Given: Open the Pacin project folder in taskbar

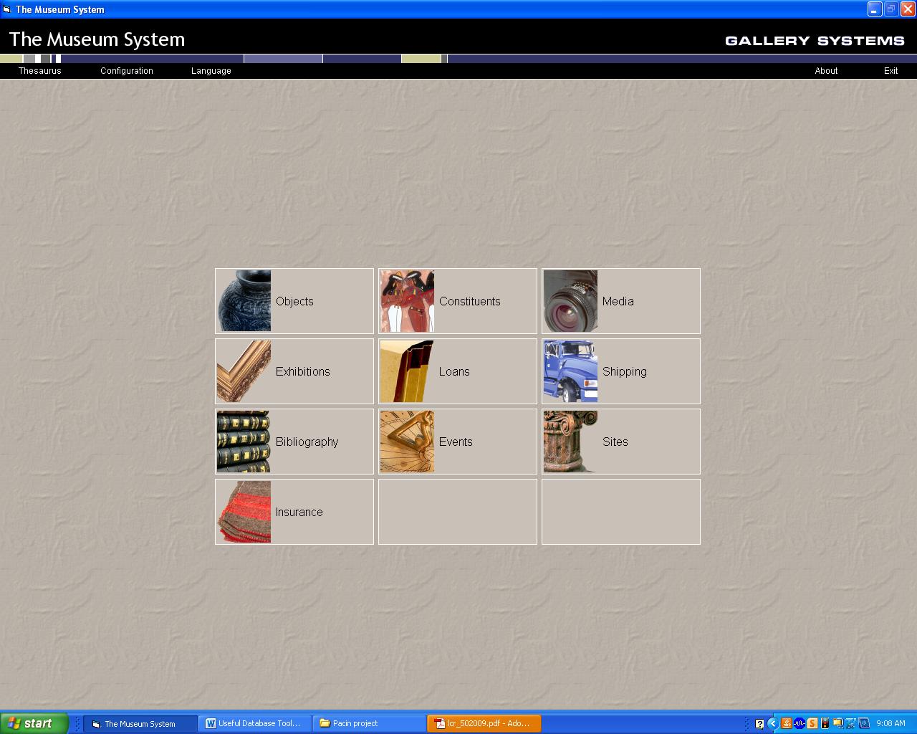Looking at the screenshot, I should point(369,723).
